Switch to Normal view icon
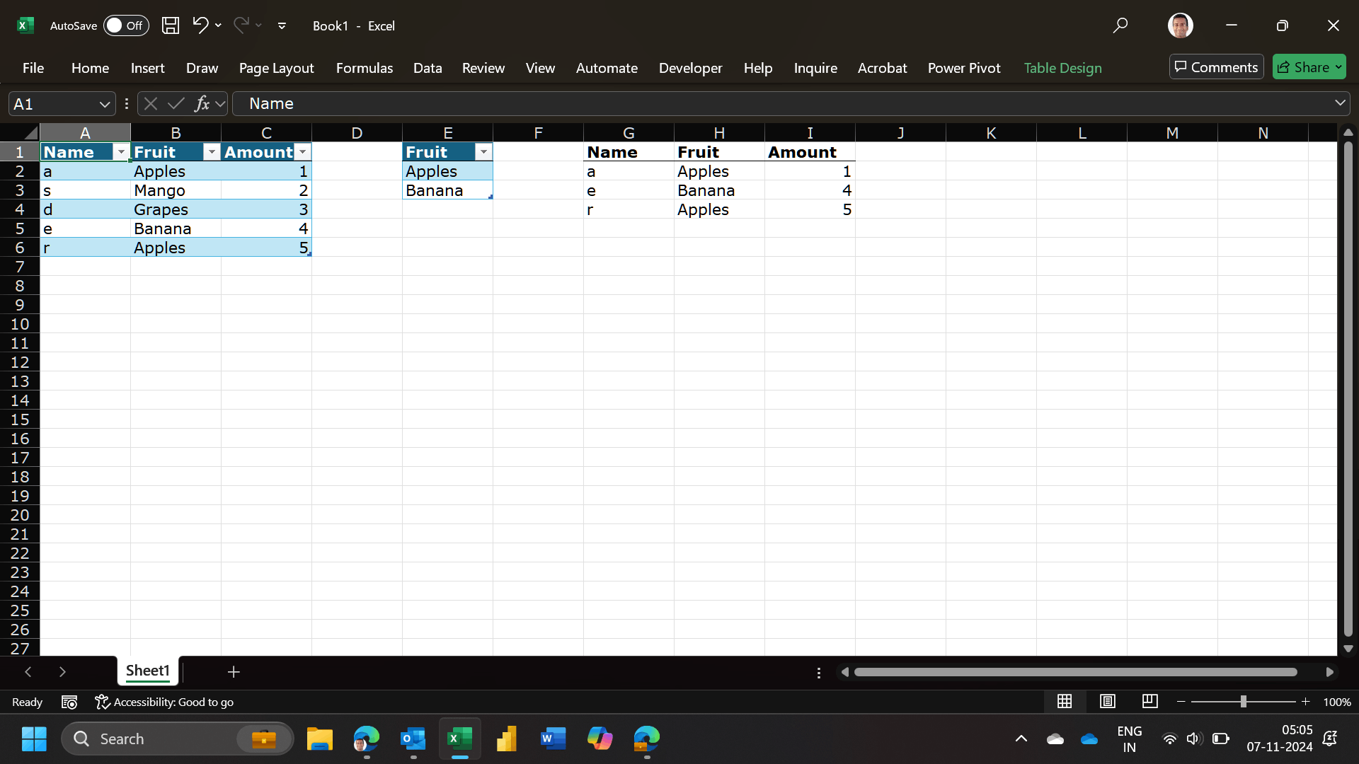The image size is (1359, 764). (1065, 702)
